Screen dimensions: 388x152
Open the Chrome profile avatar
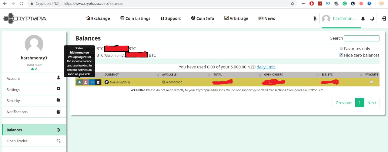(381, 4)
